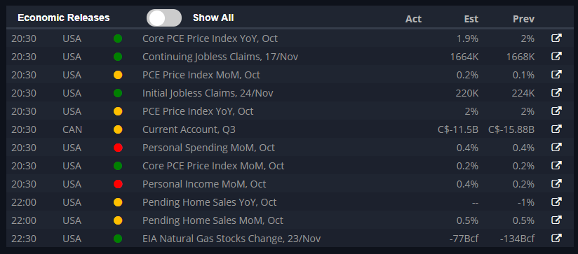Open external link for Personal Spending MoM

(x=556, y=148)
